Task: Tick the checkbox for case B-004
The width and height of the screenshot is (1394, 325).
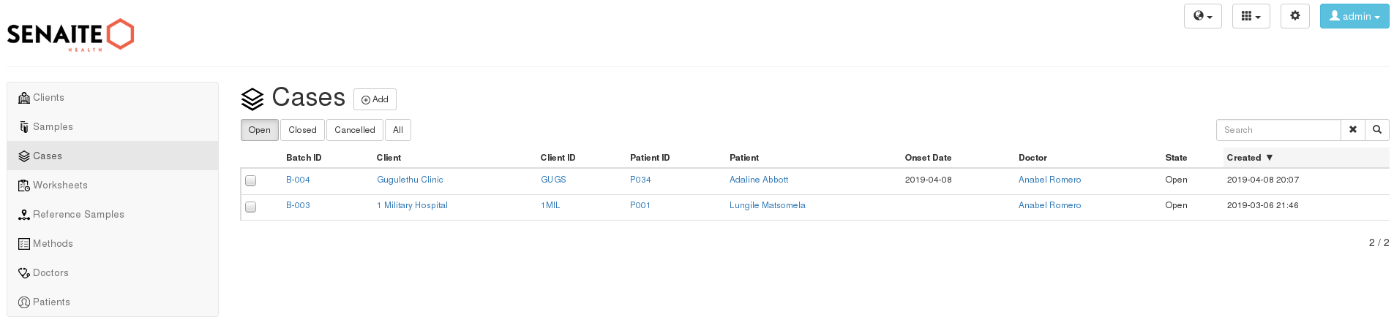Action: pos(250,180)
